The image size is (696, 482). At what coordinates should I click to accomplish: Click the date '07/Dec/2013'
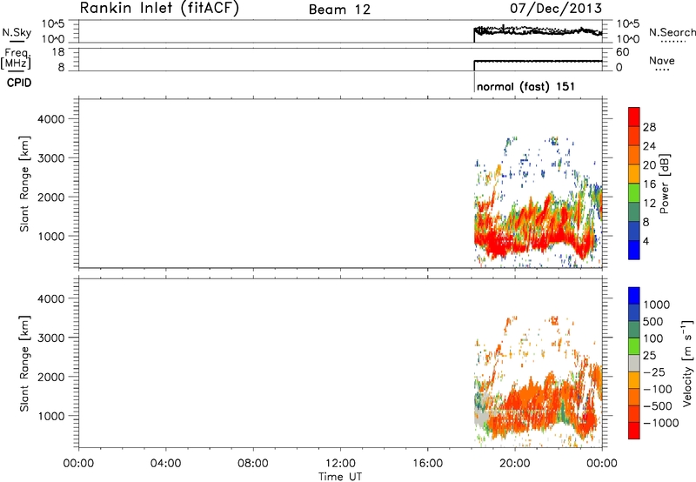[556, 8]
